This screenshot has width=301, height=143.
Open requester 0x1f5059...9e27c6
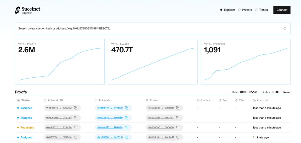point(110,137)
